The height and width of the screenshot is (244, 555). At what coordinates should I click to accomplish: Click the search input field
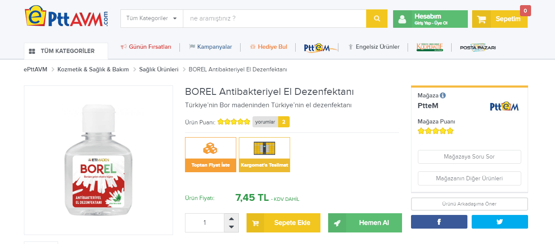274,19
